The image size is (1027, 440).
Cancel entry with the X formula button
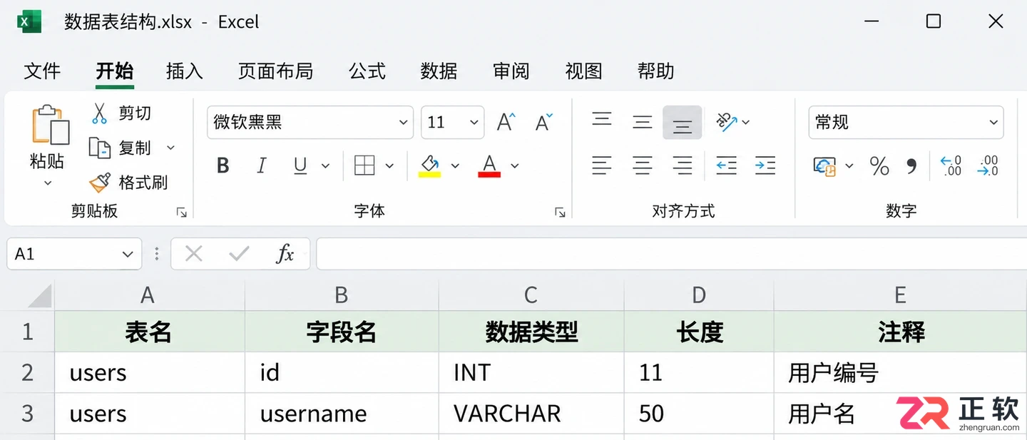click(193, 254)
